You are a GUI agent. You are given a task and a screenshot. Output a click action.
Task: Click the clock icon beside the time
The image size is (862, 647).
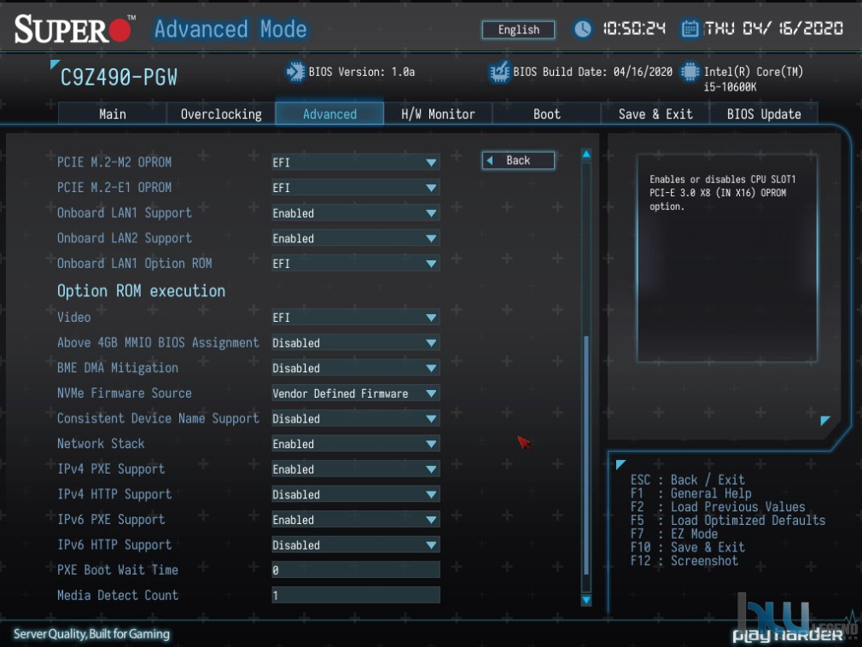pos(583,28)
